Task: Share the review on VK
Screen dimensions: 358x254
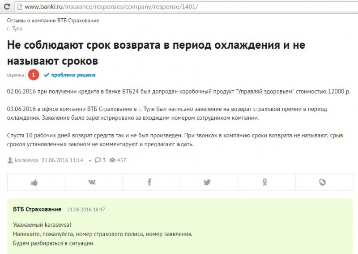Action: tap(92, 182)
